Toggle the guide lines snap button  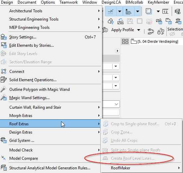[x=111, y=11]
